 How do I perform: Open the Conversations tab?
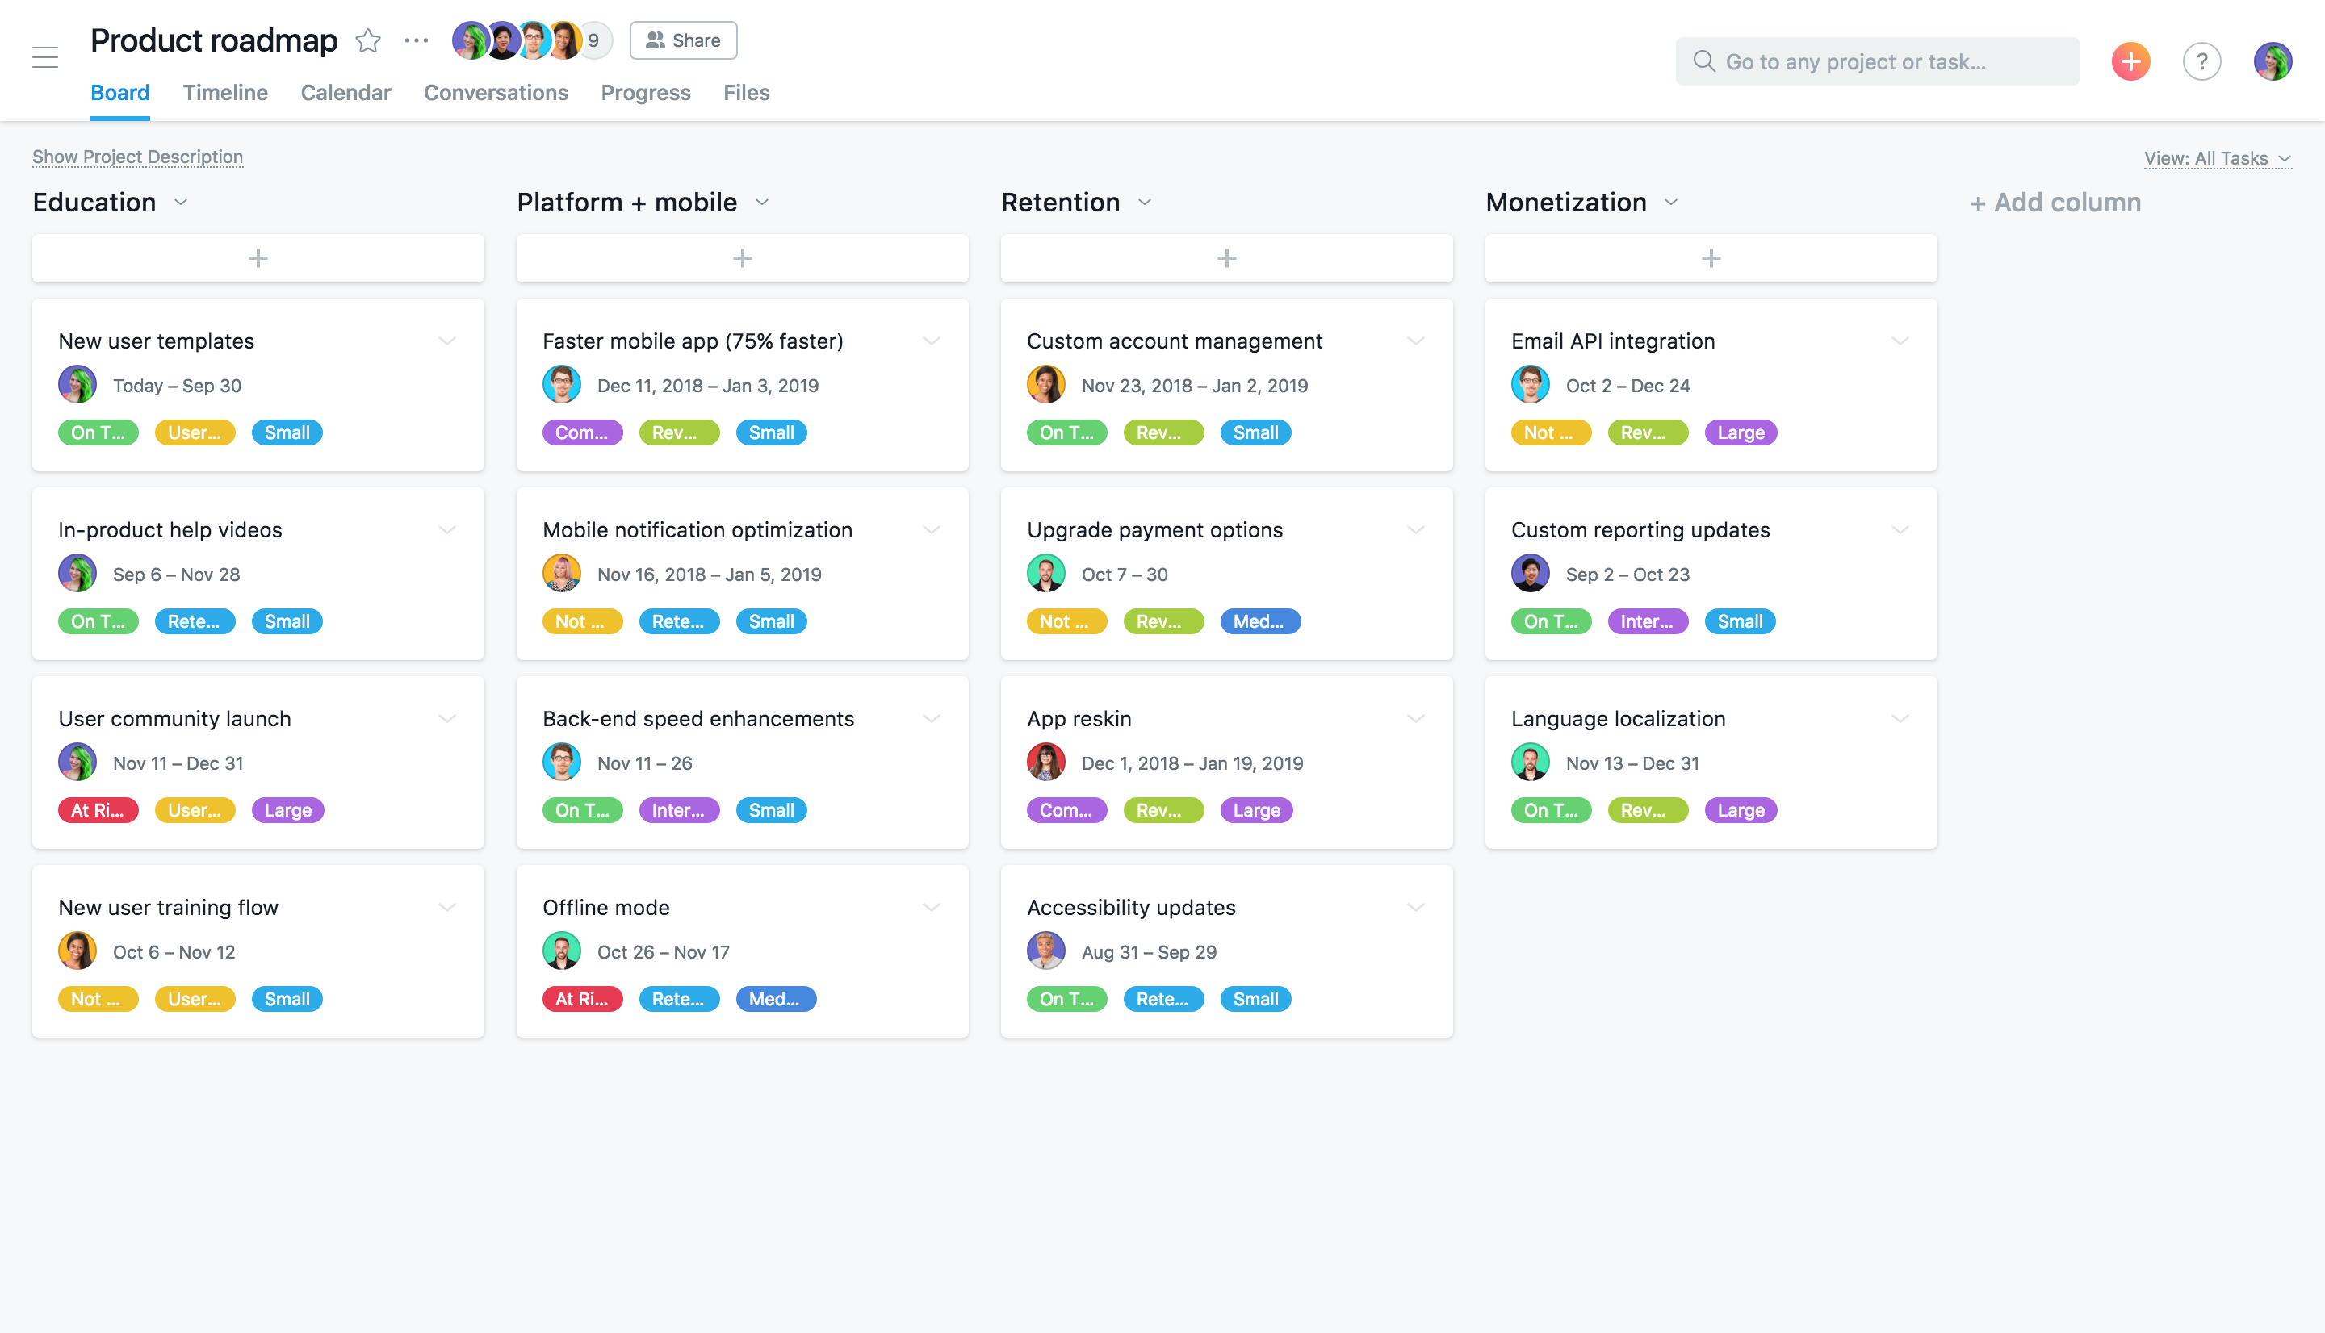pyautogui.click(x=496, y=93)
